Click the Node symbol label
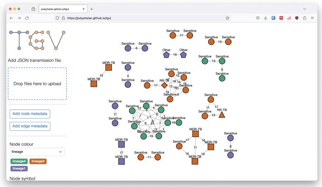Viewport: 322px width, 187px height. pyautogui.click(x=22, y=179)
